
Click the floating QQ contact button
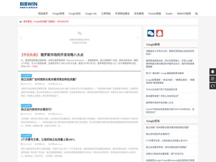213,71
